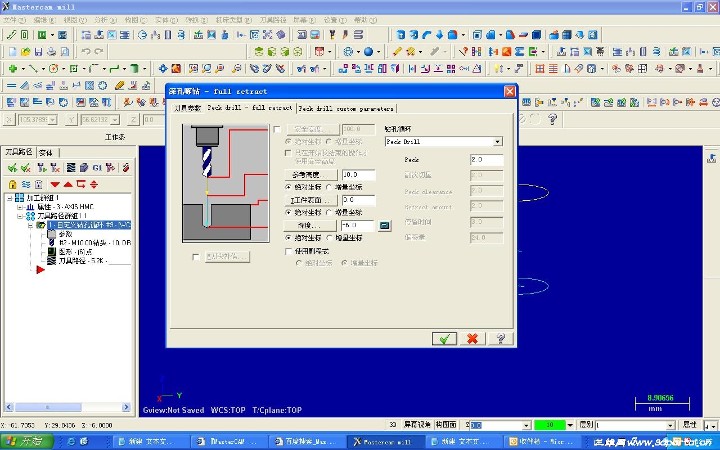
Task: Click the shaded blue sphere icon
Action: click(368, 52)
